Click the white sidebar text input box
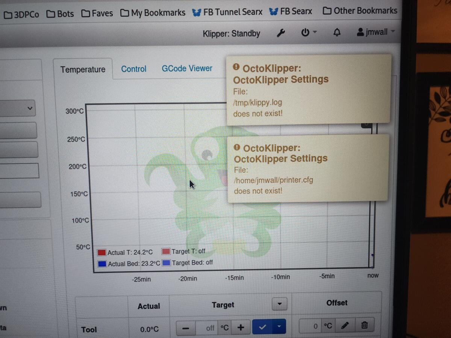The width and height of the screenshot is (451, 338). [19, 171]
